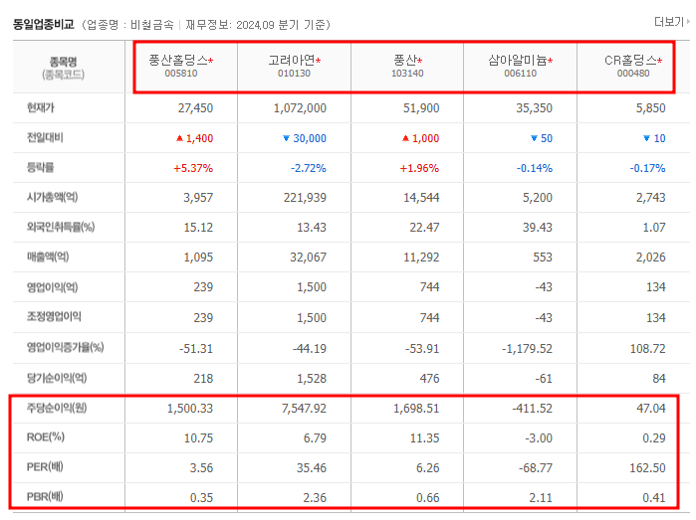Open the 더보기 link
Viewport: 696px width, 520px height.
pyautogui.click(x=672, y=21)
